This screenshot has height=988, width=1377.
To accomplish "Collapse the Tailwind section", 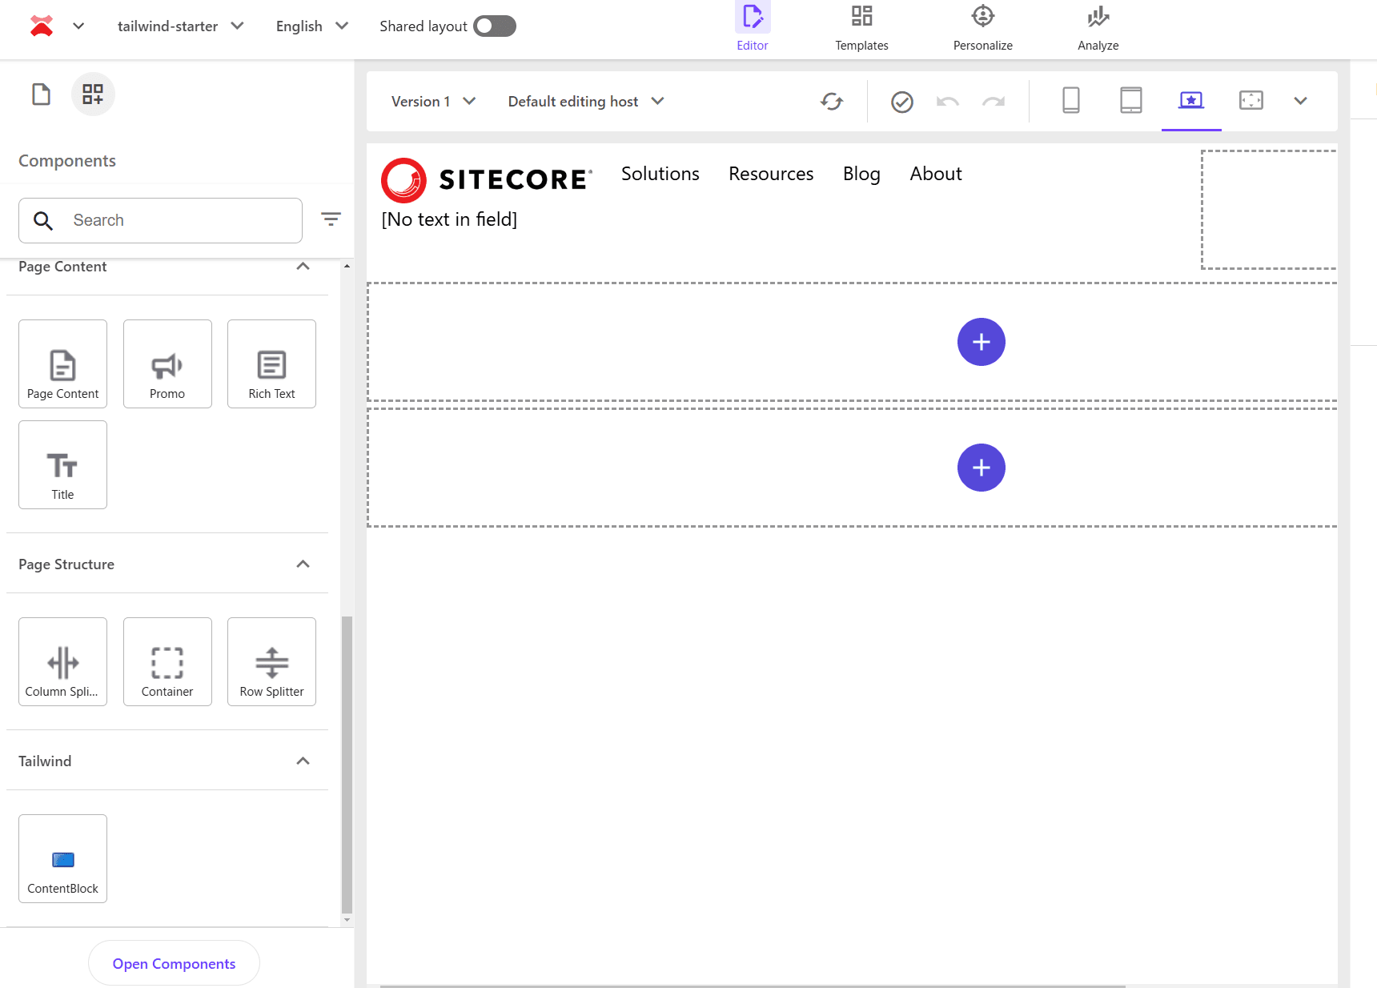I will [303, 761].
